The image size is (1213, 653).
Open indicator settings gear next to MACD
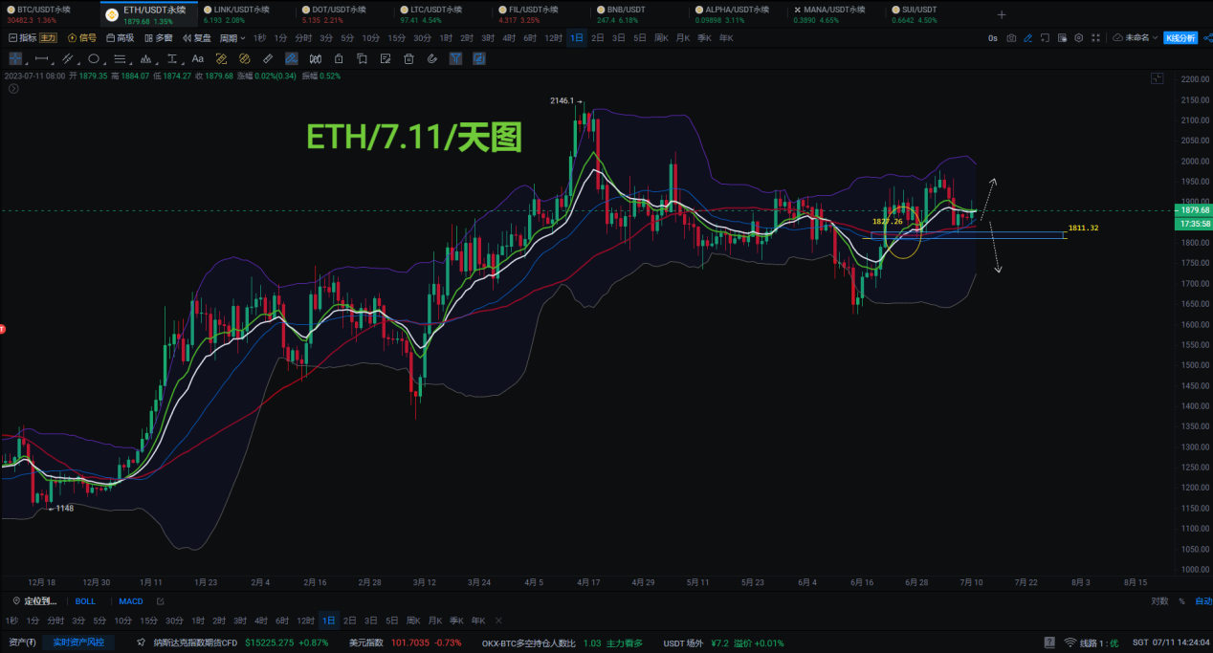click(x=160, y=601)
